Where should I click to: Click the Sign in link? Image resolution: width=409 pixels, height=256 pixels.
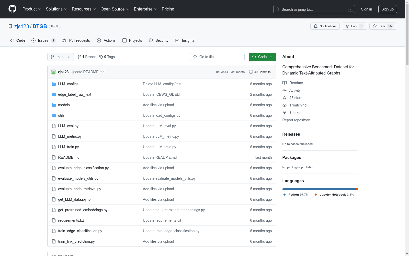pyautogui.click(x=367, y=9)
